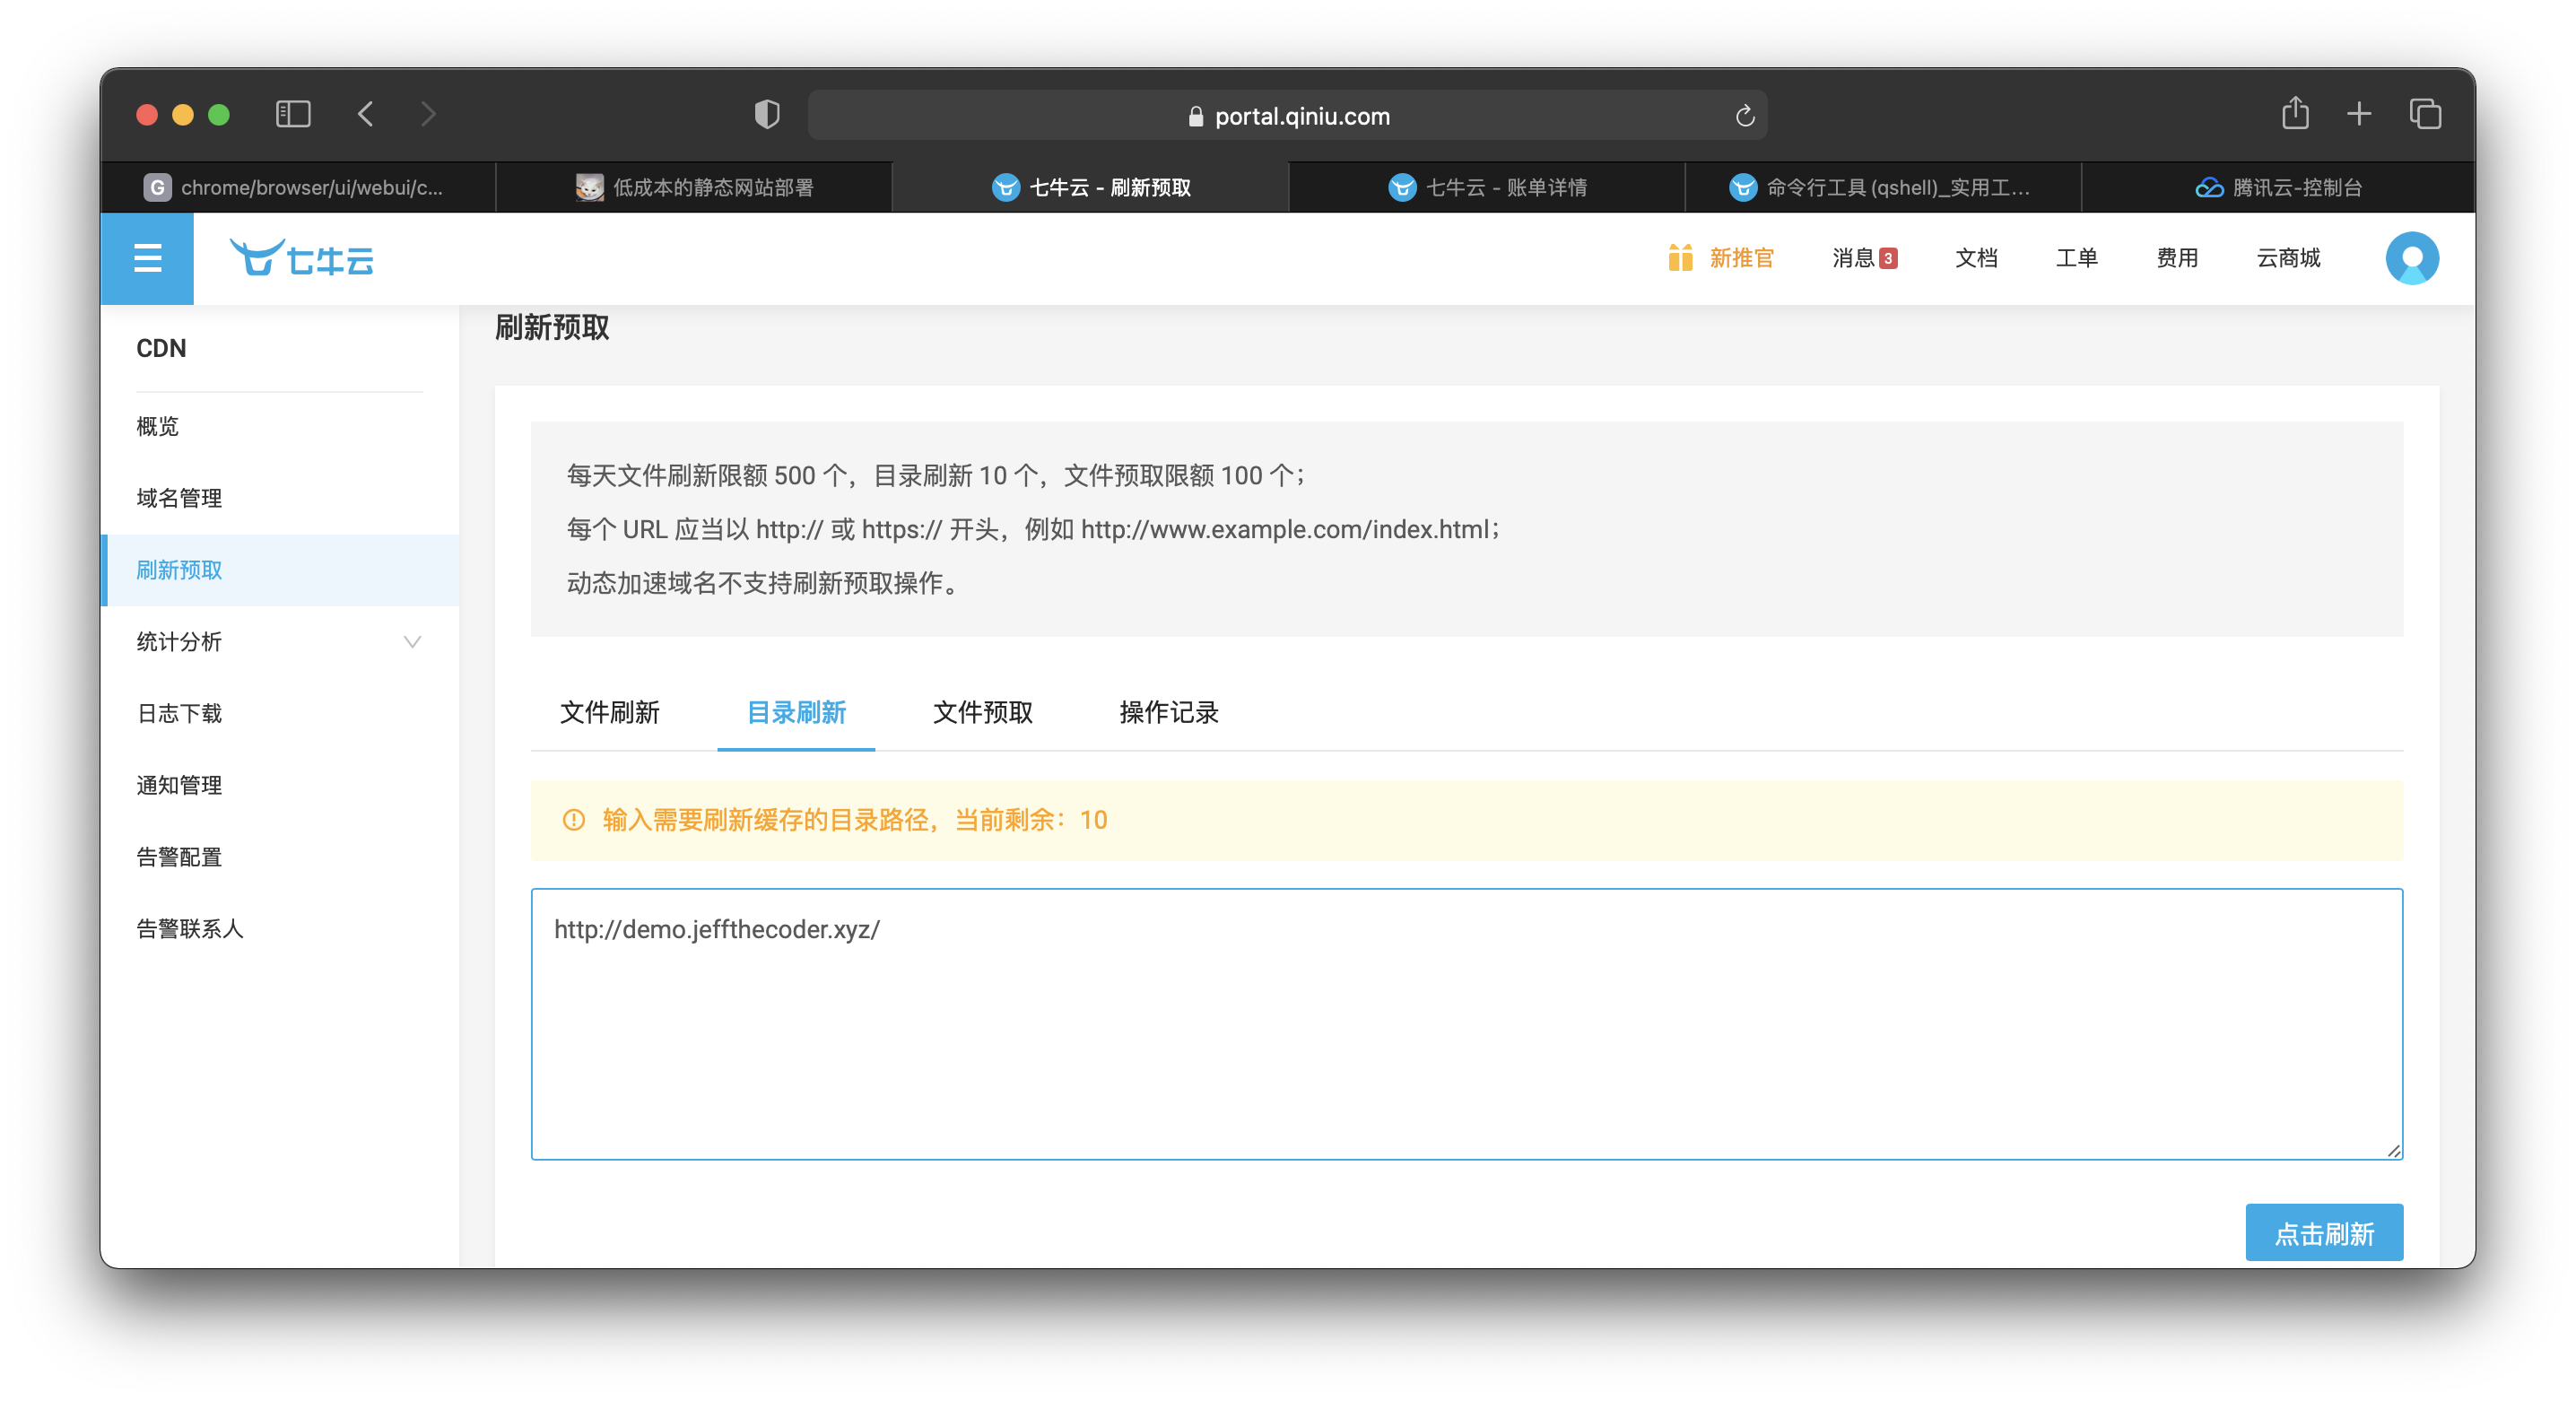The image size is (2576, 1401).
Task: Switch to the 命令行工具 (qshell) tab
Action: [1884, 187]
